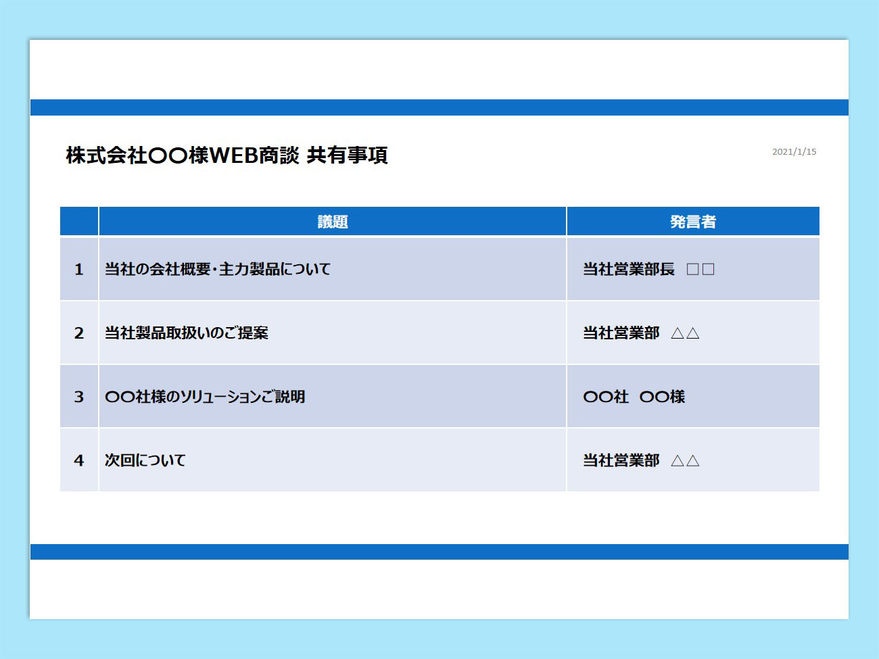Click the slide title 株式会社〇〇様WEB商談 共有事項

pos(227,155)
